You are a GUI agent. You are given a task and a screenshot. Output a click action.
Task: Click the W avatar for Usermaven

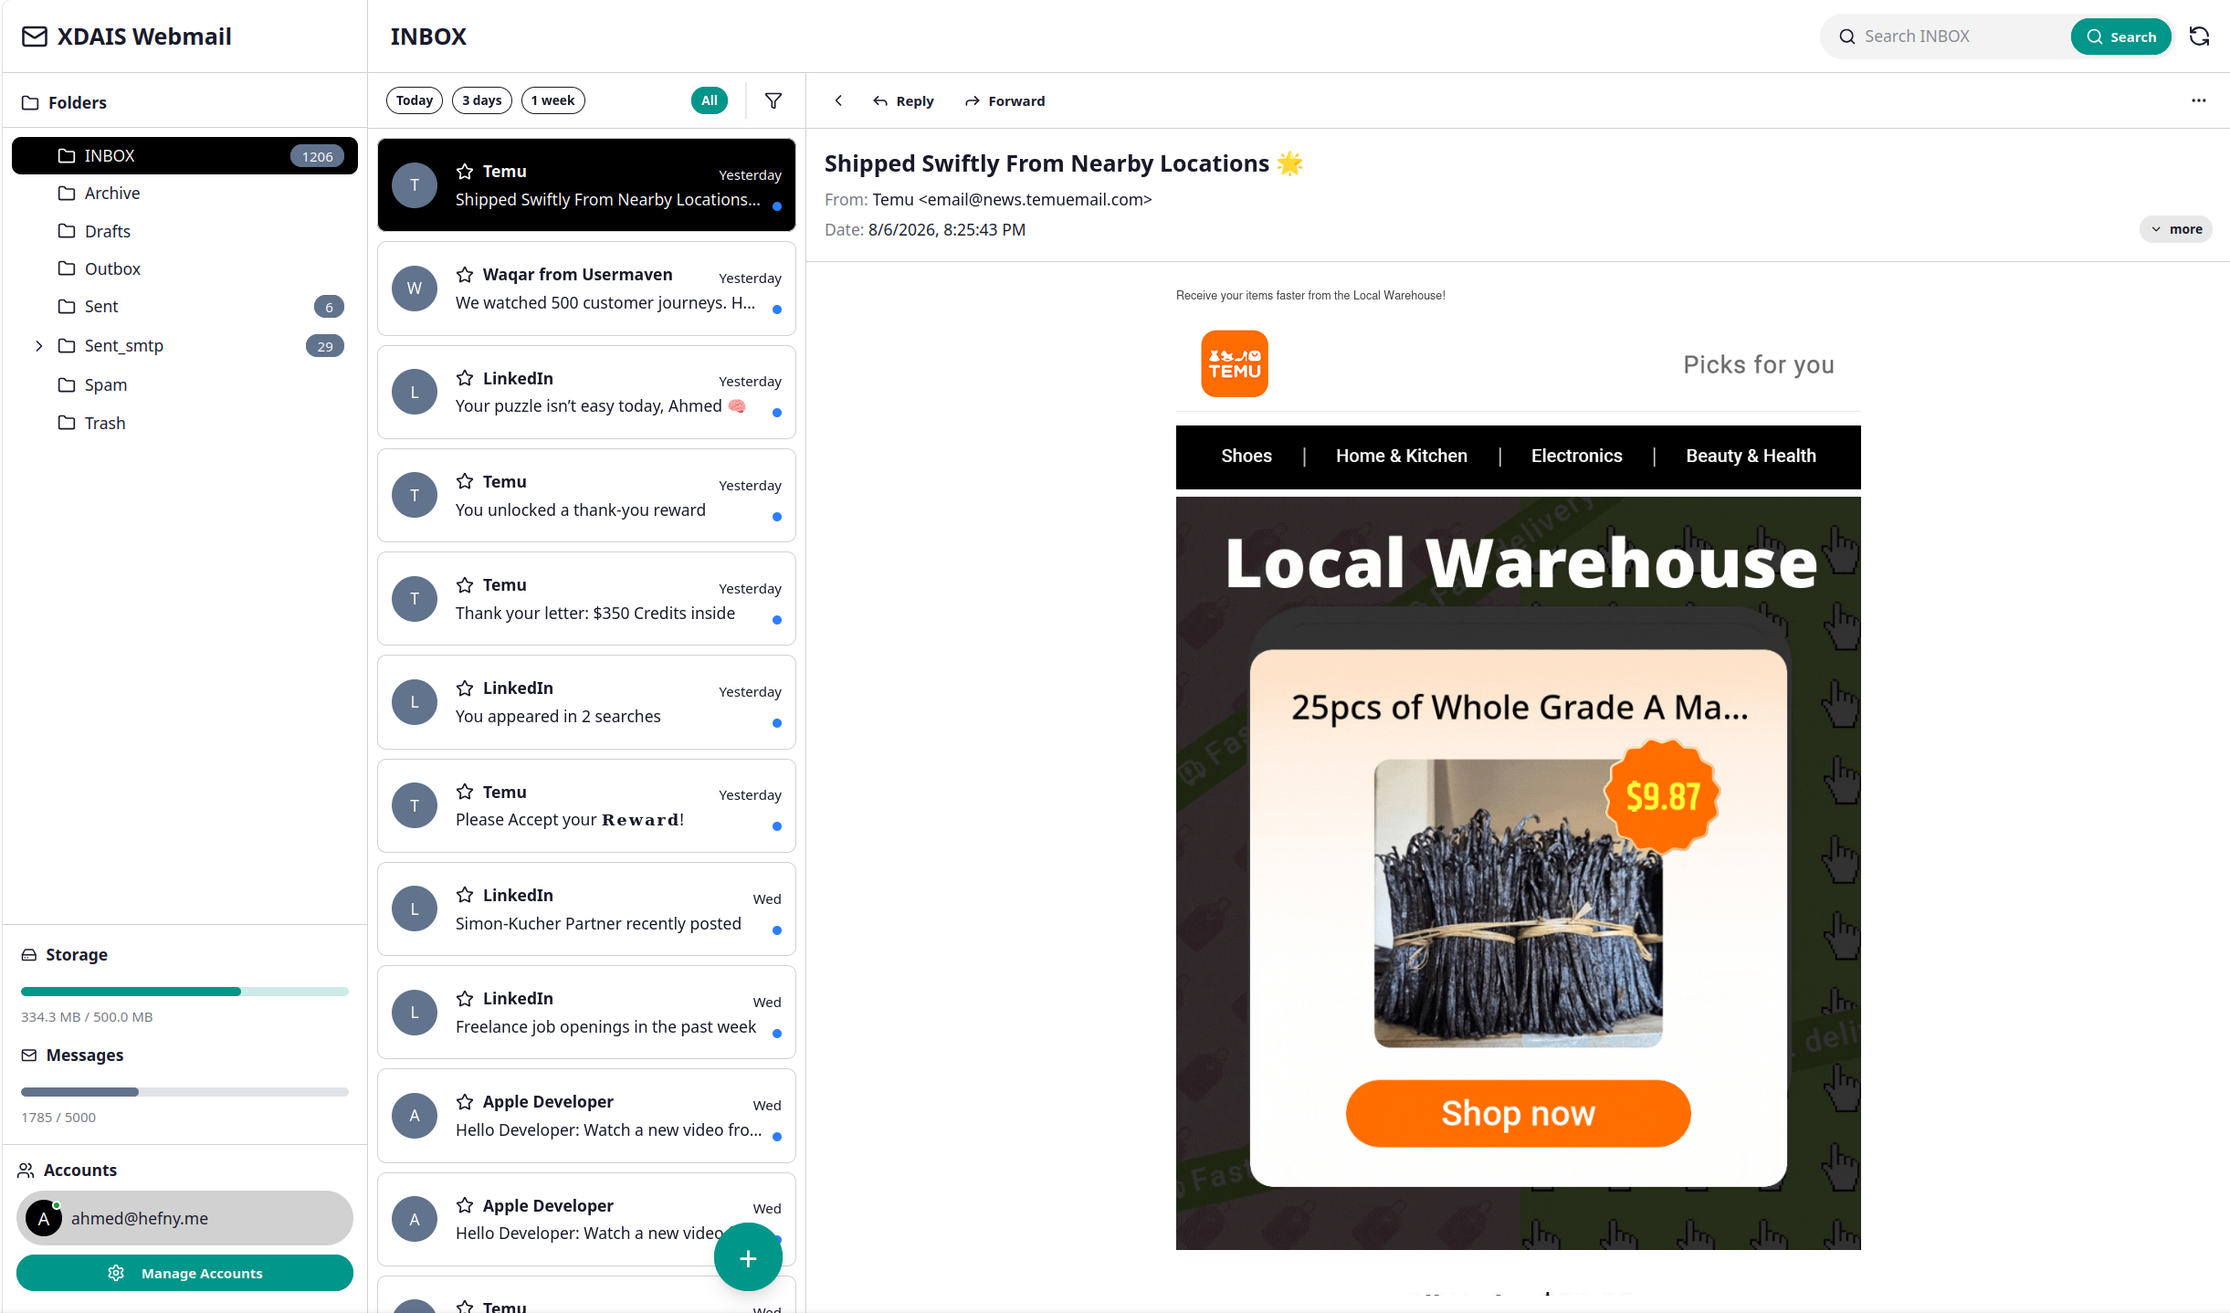[x=415, y=289]
